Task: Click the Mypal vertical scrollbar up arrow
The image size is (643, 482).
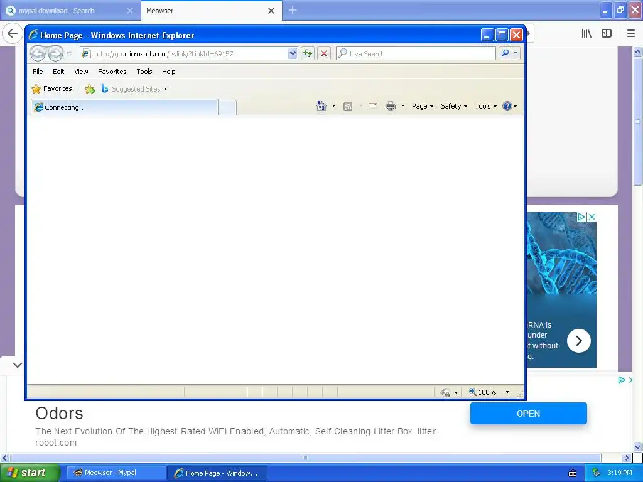Action: [637, 51]
